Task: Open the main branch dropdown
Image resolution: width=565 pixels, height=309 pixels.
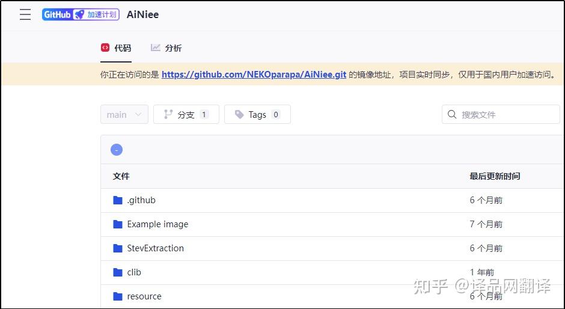Action: click(124, 114)
